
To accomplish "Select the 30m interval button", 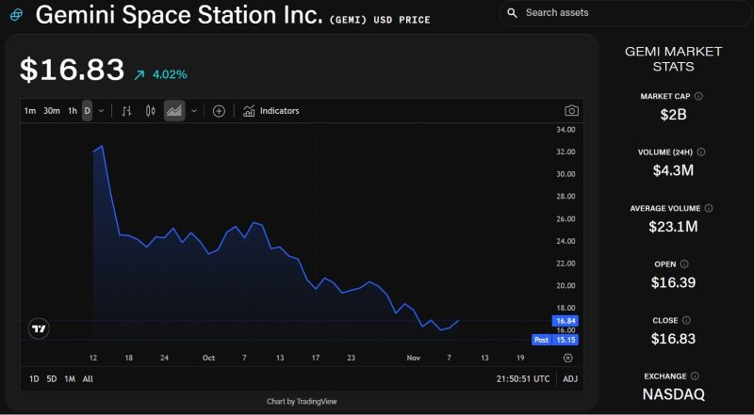I will pyautogui.click(x=52, y=111).
